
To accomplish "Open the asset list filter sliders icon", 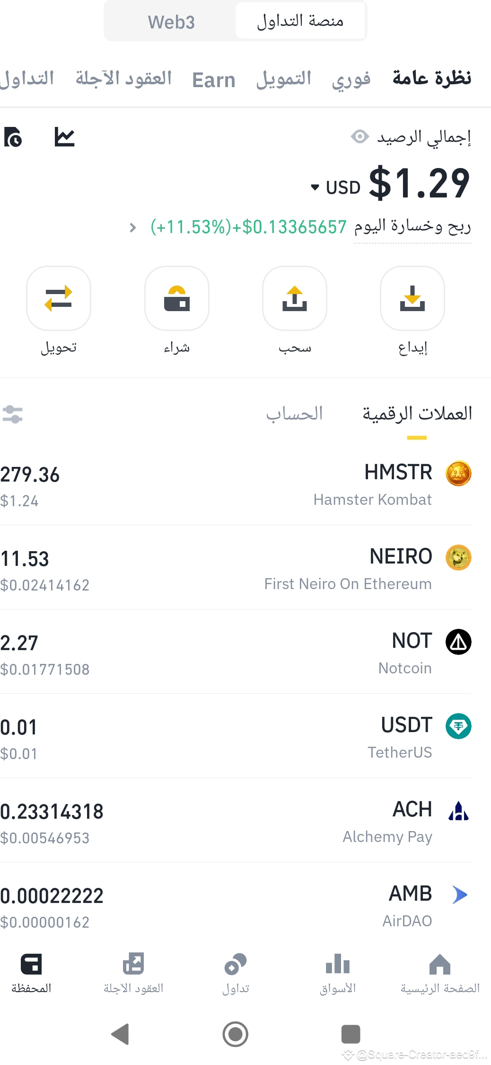I will [12, 414].
